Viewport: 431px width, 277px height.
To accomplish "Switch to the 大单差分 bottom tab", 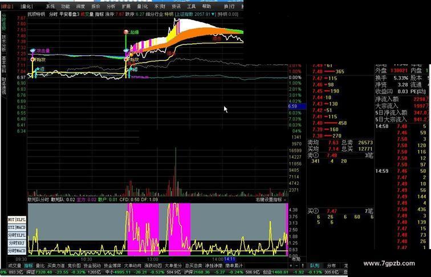I will tap(173, 266).
